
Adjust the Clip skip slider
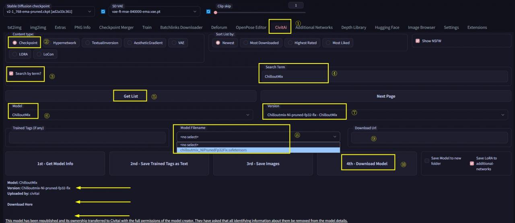click(260, 12)
